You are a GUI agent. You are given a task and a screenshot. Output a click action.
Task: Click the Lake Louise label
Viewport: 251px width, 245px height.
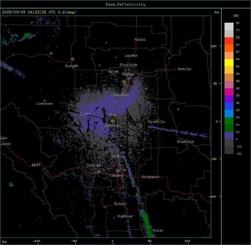point(5,141)
